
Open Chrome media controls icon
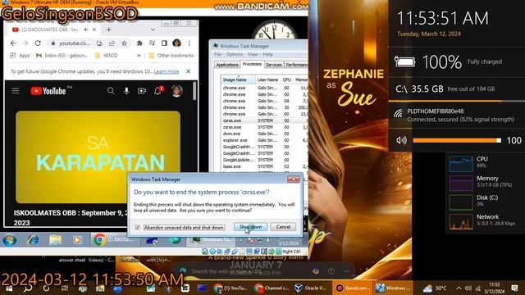pyautogui.click(x=152, y=43)
